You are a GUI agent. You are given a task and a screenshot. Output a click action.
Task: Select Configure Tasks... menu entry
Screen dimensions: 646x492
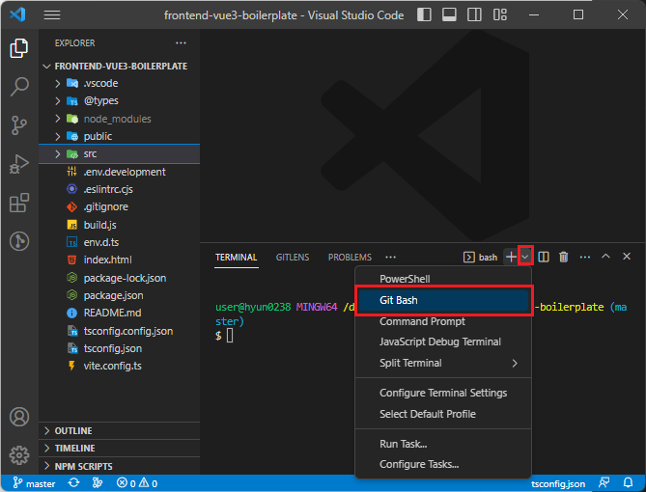click(x=443, y=464)
